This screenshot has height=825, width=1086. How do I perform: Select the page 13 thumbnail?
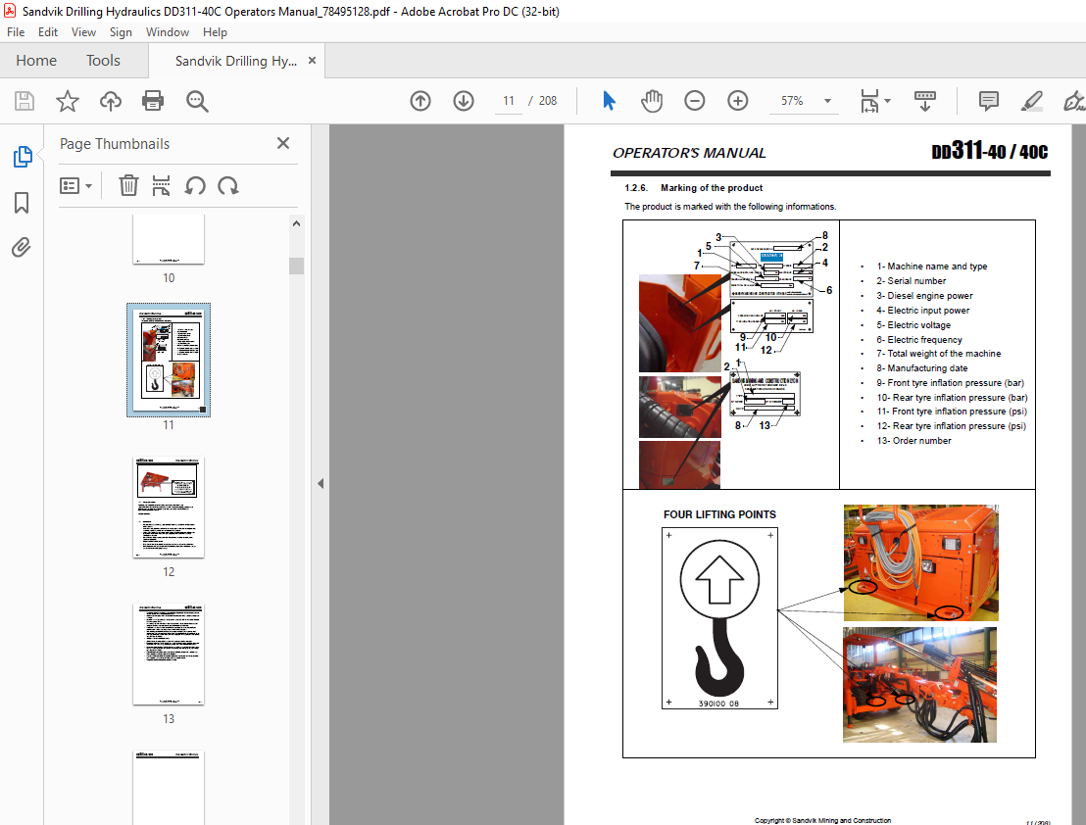(169, 655)
